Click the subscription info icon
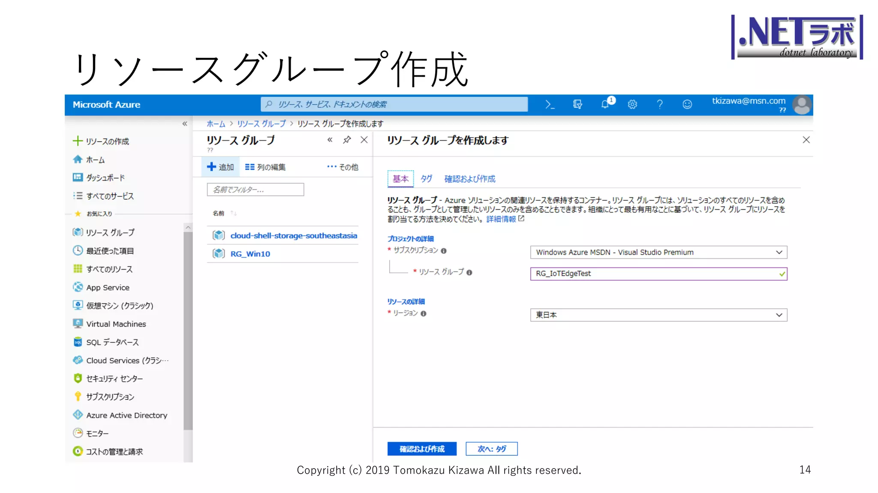This screenshot has width=878, height=493. pos(444,251)
